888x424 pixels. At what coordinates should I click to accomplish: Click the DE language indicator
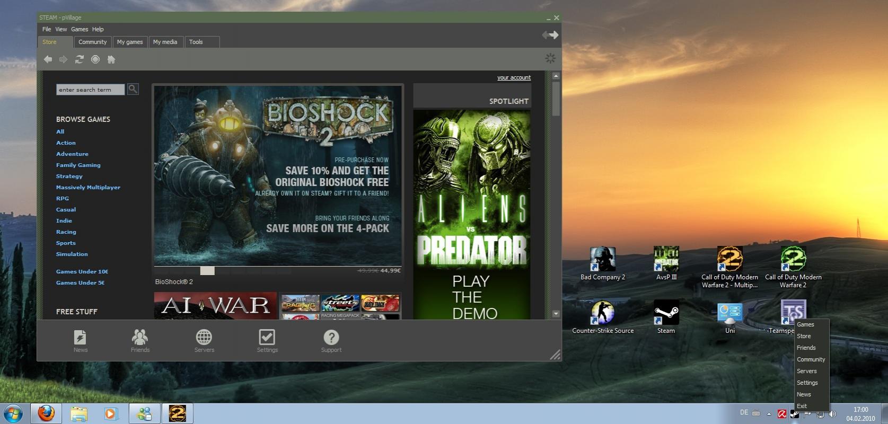(x=744, y=412)
